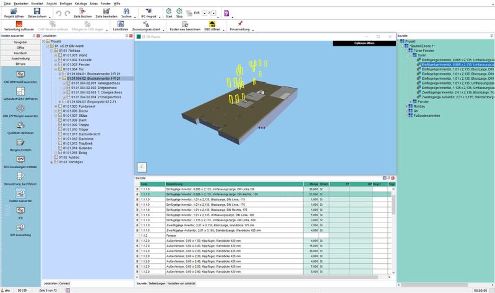The image size is (495, 293).
Task: Click the Daten sichern disk icon
Action: point(37,12)
